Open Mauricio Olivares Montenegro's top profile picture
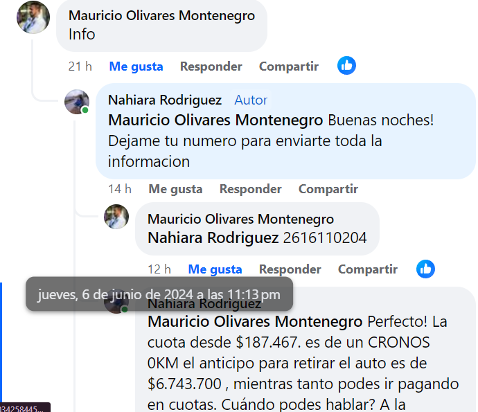 pos(33,17)
